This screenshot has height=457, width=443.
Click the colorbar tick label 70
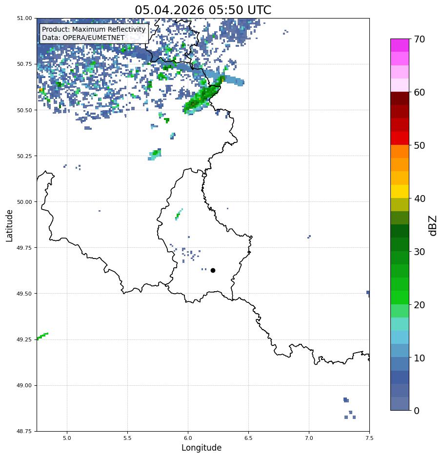(x=419, y=39)
